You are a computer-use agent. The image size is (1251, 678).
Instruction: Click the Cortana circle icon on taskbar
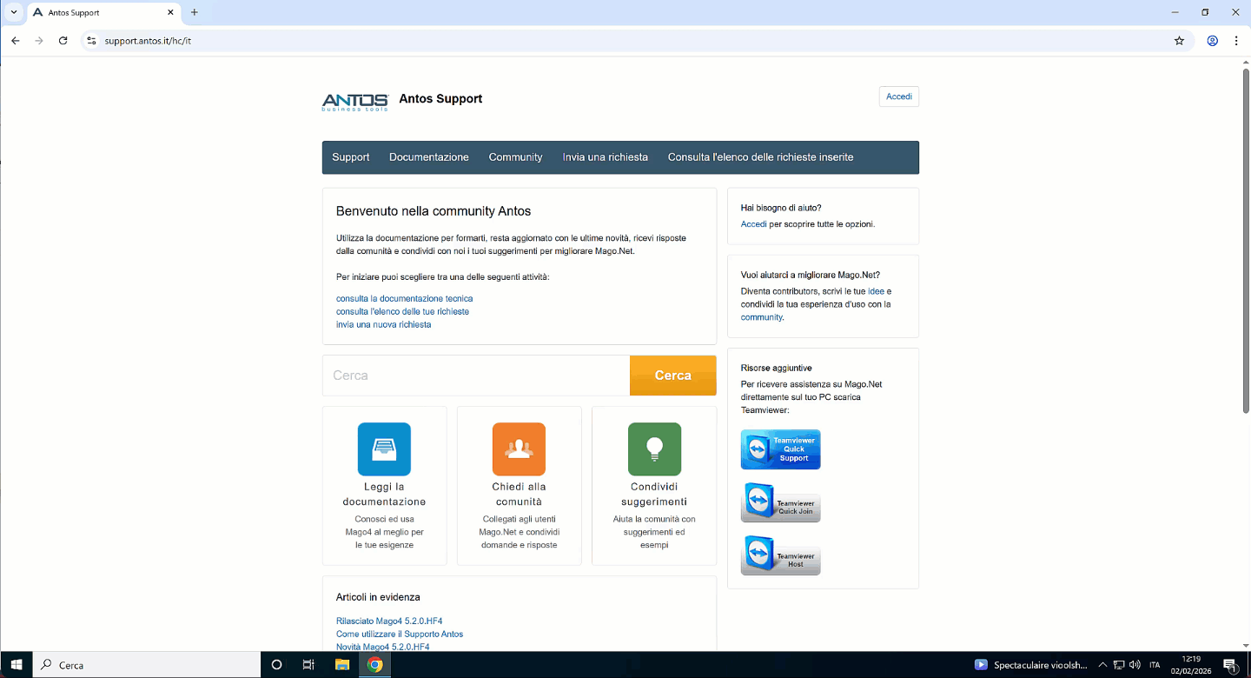coord(276,664)
